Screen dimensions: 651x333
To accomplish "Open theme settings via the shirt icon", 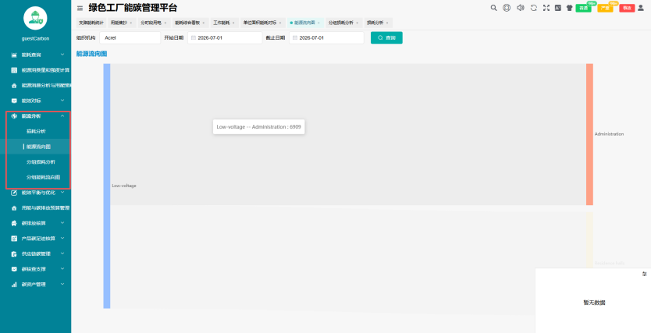I will (569, 8).
